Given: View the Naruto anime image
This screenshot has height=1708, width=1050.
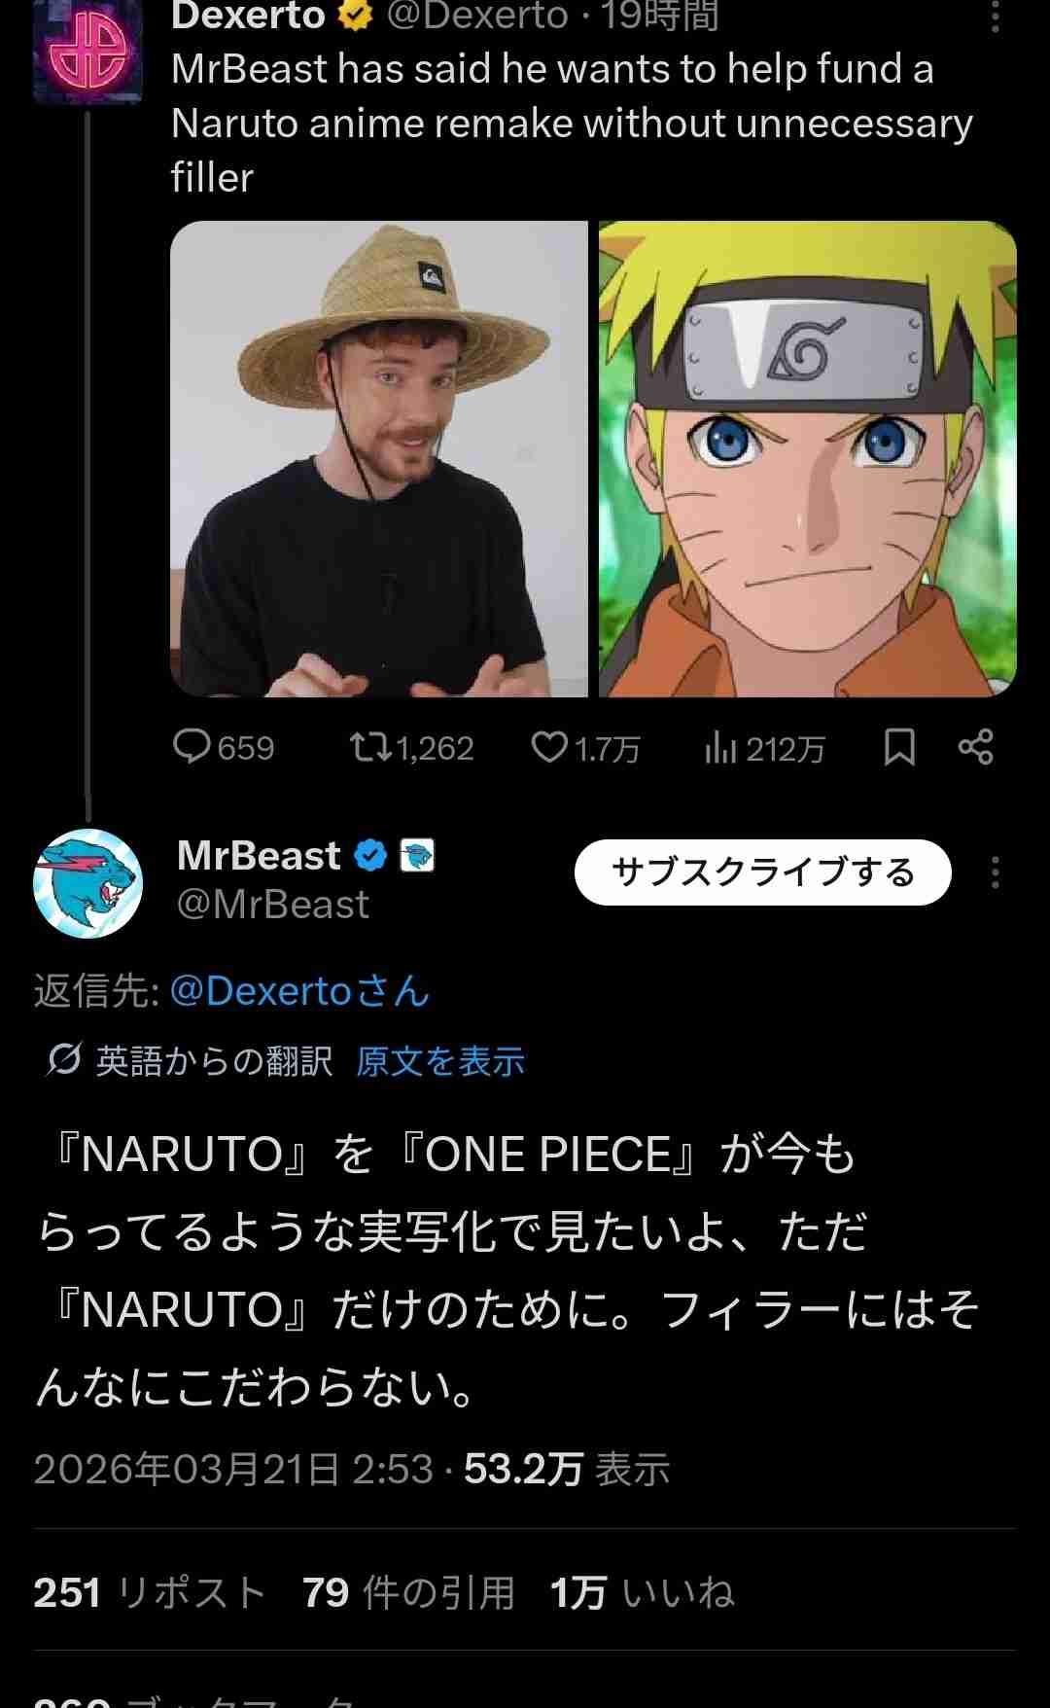Looking at the screenshot, I should coord(808,459).
